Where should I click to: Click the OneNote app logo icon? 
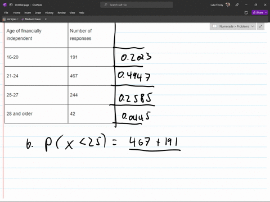pos(5,5)
